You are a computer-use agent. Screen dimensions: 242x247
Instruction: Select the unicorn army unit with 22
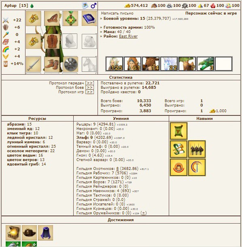click(169, 64)
